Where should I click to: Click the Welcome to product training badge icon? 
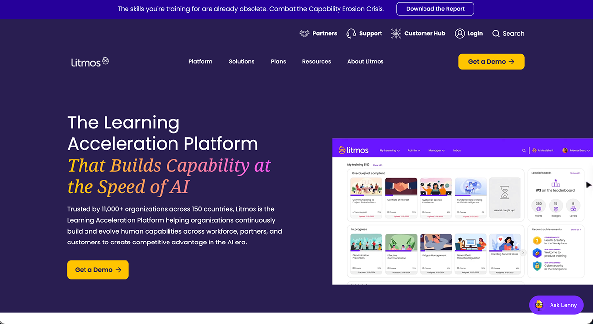point(537,253)
